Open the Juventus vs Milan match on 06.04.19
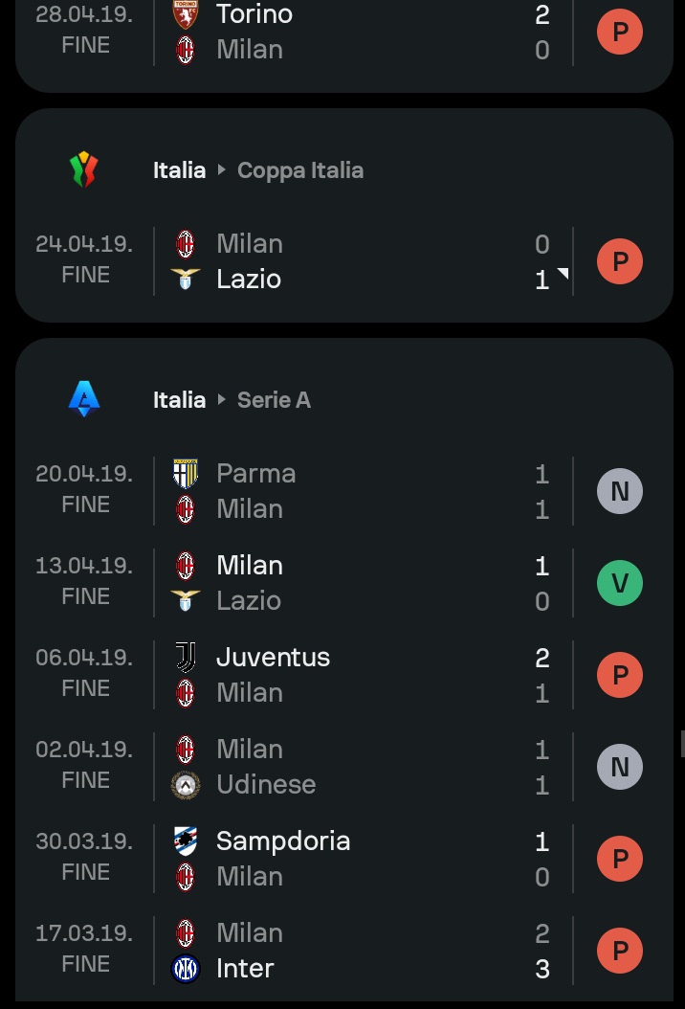Screen dimensions: 685x1009 344,675
